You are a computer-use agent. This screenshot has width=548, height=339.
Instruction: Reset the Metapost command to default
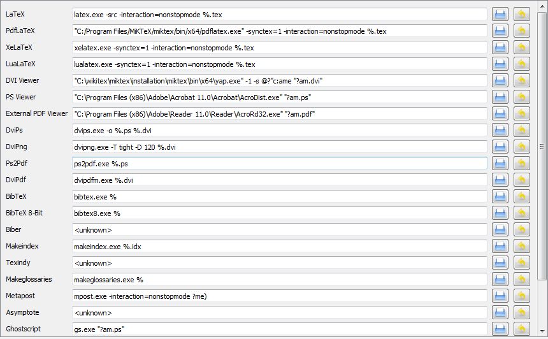[521, 296]
